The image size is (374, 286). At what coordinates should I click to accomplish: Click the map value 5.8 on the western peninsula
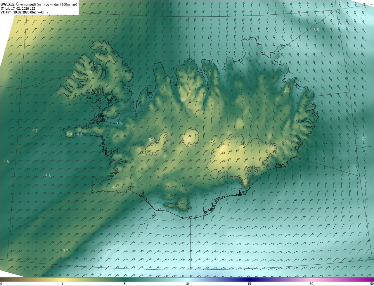click(x=80, y=135)
